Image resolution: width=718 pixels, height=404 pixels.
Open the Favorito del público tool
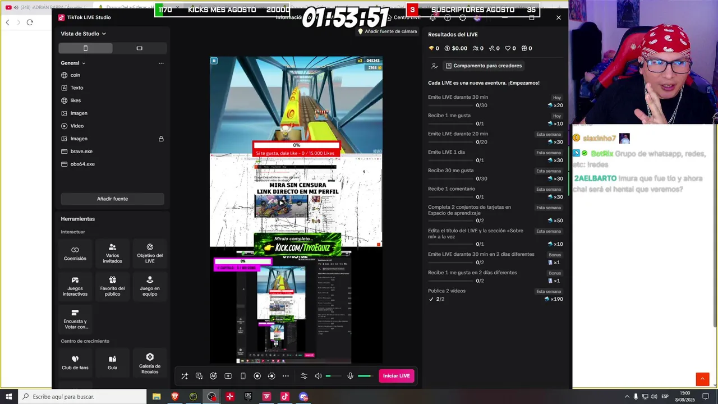112,287
